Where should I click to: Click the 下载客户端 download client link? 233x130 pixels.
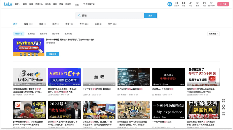(x=89, y=4)
